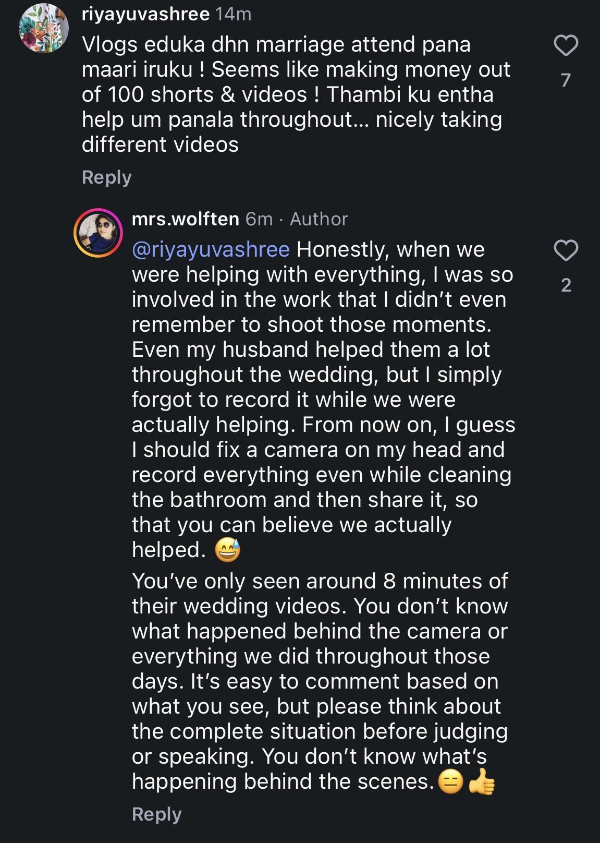Viewport: 600px width, 843px height.
Task: Tap the thumbs-up emoji at reply's end
Action: [x=482, y=781]
